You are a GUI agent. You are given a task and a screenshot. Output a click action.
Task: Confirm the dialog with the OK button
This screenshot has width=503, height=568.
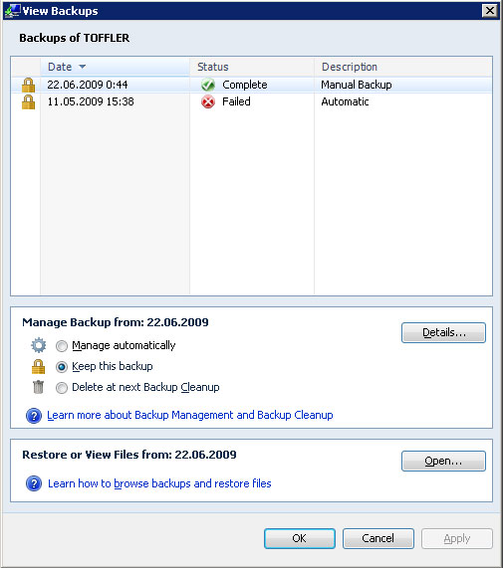tap(300, 538)
